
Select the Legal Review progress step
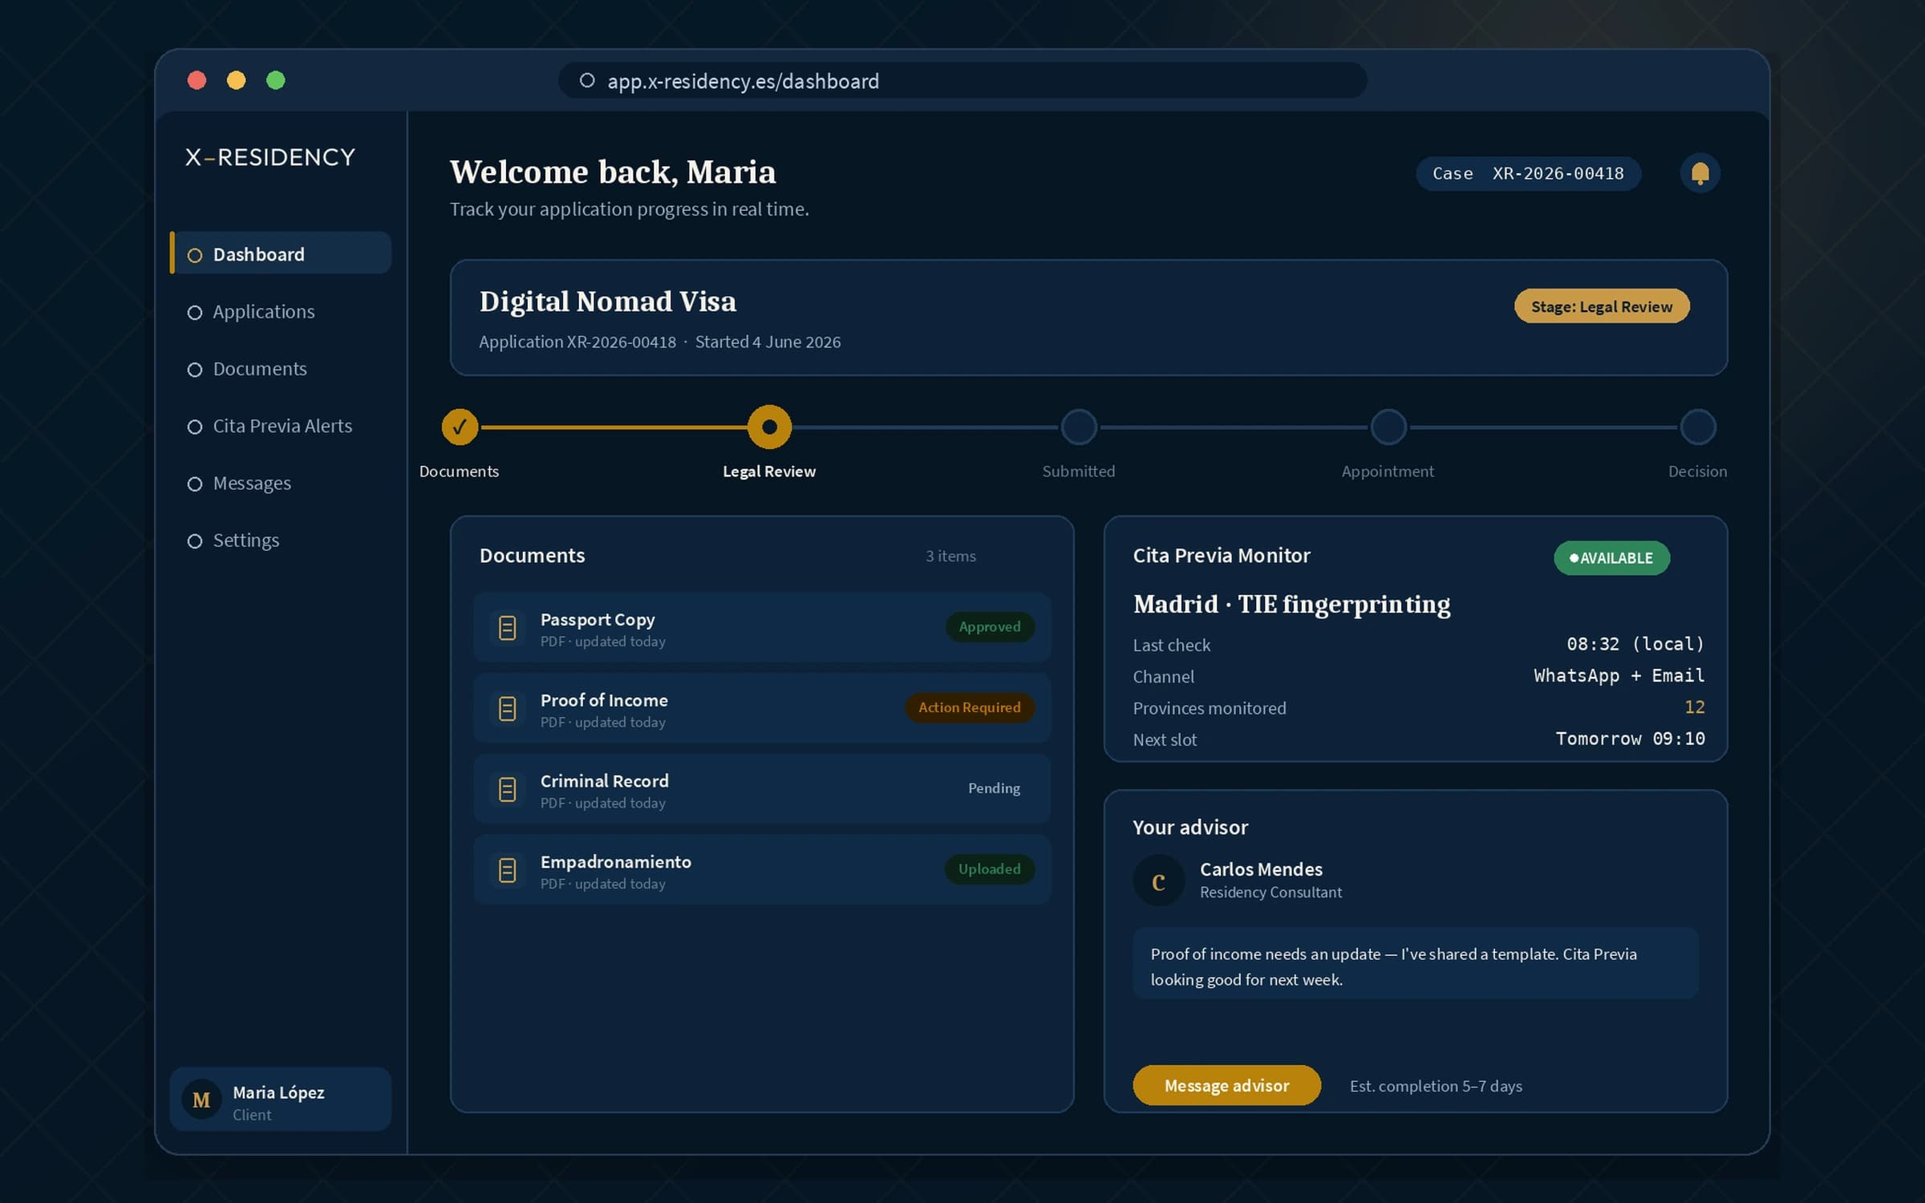pyautogui.click(x=769, y=427)
